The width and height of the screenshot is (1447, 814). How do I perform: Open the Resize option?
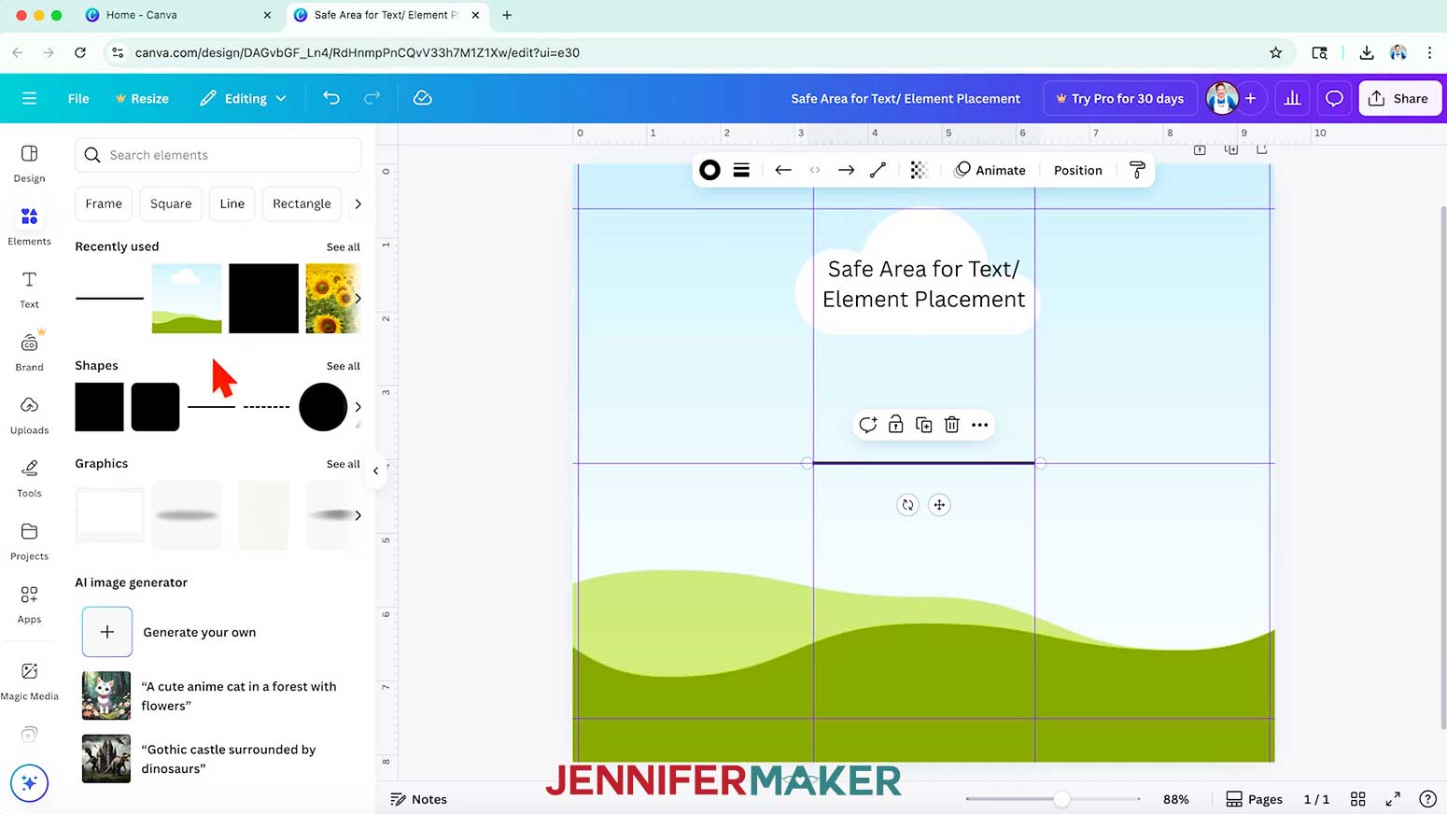pyautogui.click(x=142, y=98)
